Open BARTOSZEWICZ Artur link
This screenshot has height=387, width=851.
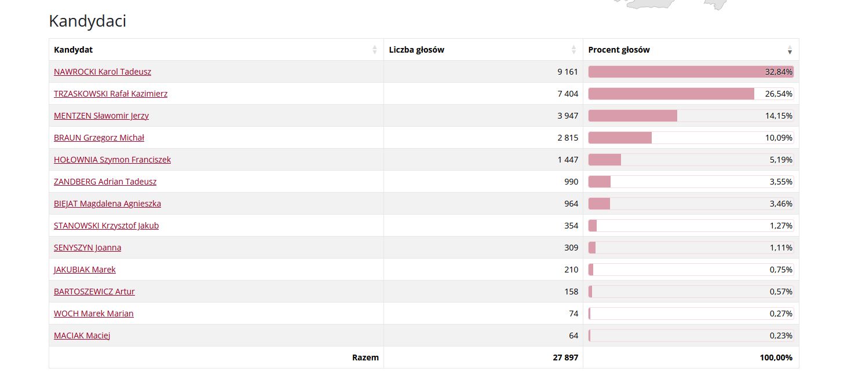[94, 292]
